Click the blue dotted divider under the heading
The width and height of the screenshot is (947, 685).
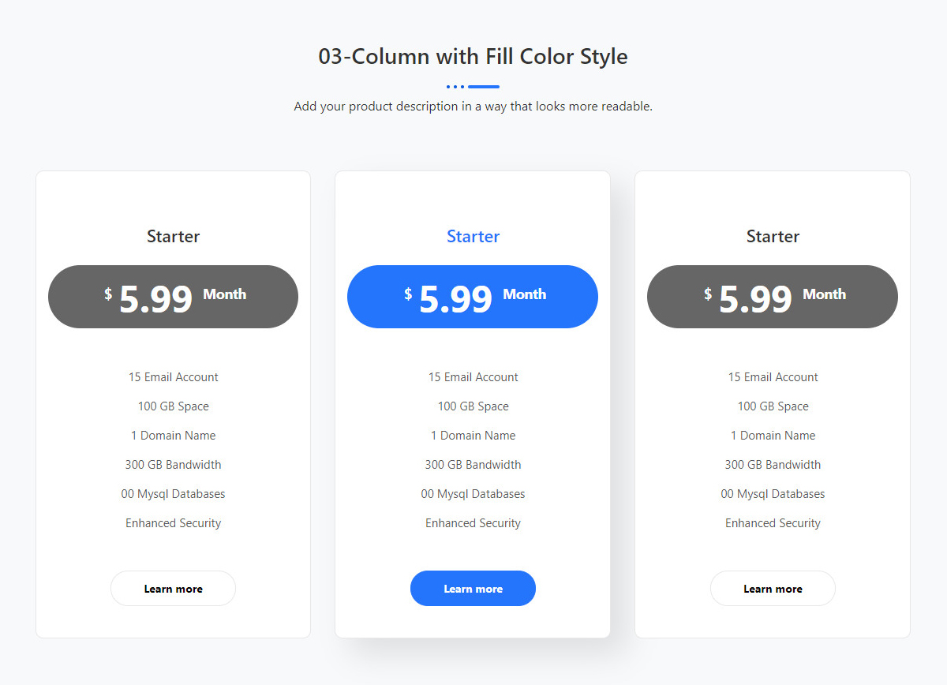point(473,87)
